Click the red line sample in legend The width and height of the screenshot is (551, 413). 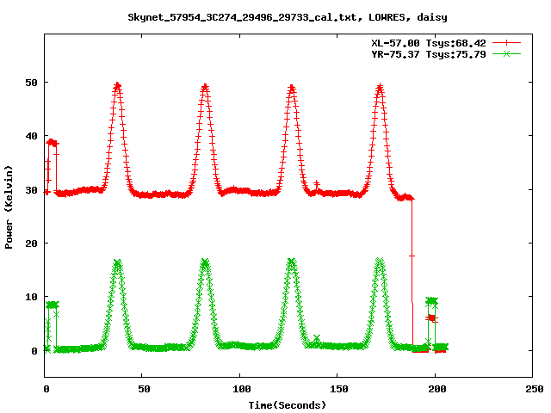(x=506, y=43)
